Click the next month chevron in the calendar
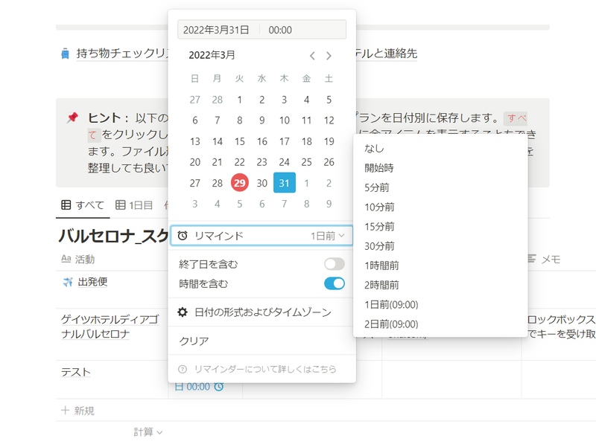 click(x=328, y=56)
